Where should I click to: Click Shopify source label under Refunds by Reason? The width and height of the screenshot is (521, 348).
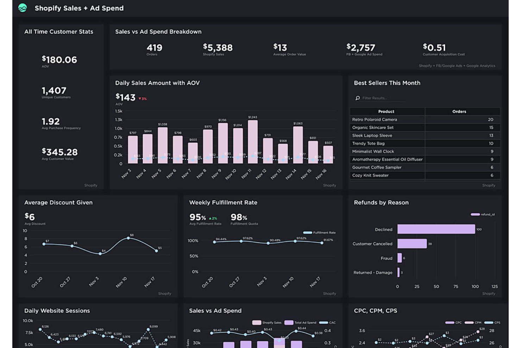489,294
